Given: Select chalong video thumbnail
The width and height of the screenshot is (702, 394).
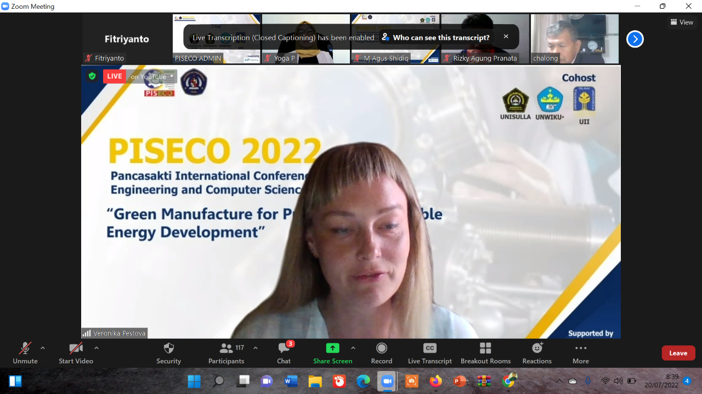Looking at the screenshot, I should 575,39.
